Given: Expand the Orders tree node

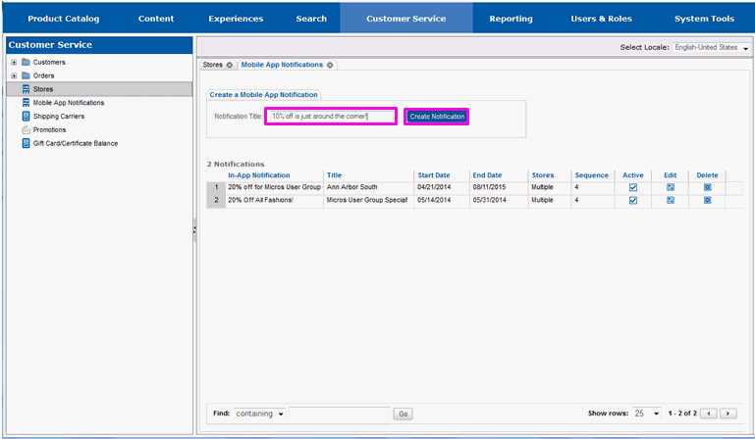Looking at the screenshot, I should click(14, 75).
